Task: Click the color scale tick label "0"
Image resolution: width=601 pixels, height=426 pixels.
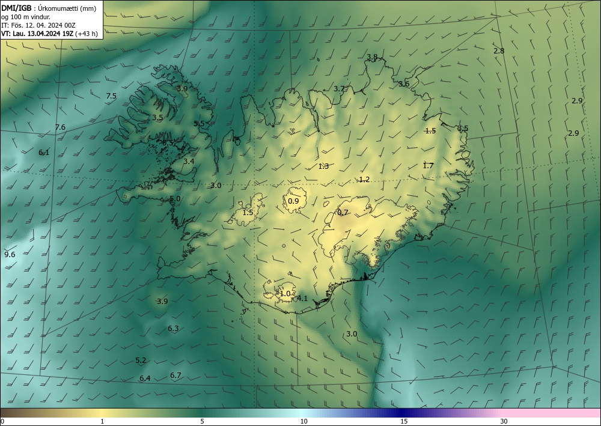Action: (2, 422)
